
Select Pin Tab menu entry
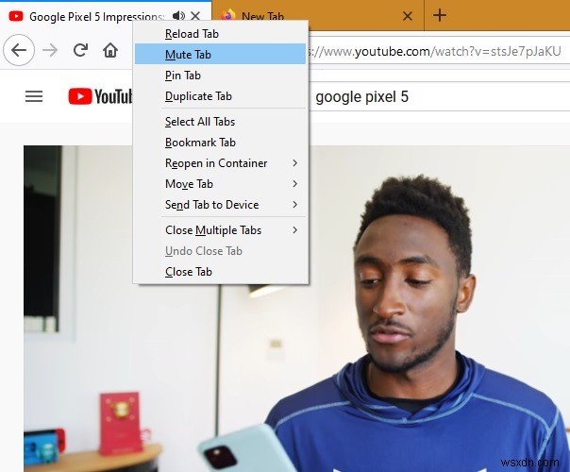(x=220, y=76)
